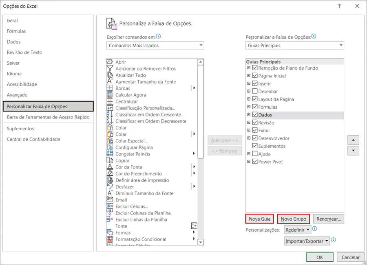Click the Formas shapes icon
The height and width of the screenshot is (265, 367).
point(110,232)
